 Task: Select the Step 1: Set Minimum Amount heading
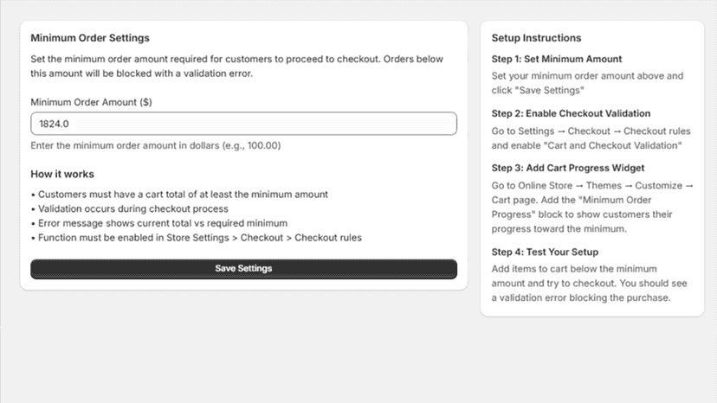[x=557, y=59]
